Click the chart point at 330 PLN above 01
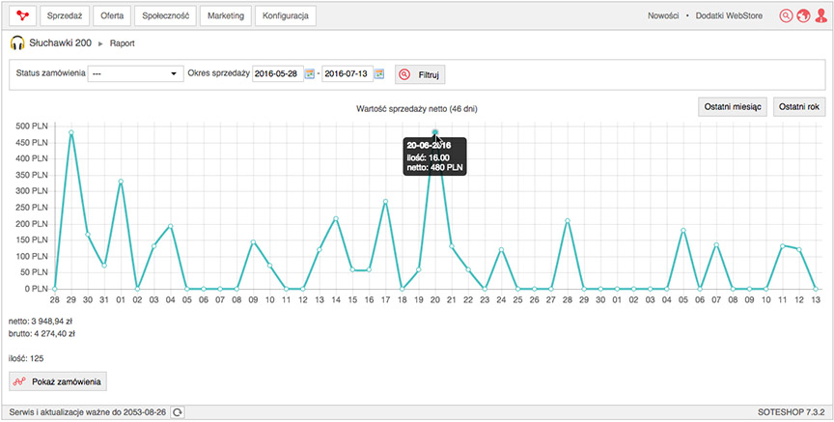The image size is (834, 422). (x=121, y=182)
